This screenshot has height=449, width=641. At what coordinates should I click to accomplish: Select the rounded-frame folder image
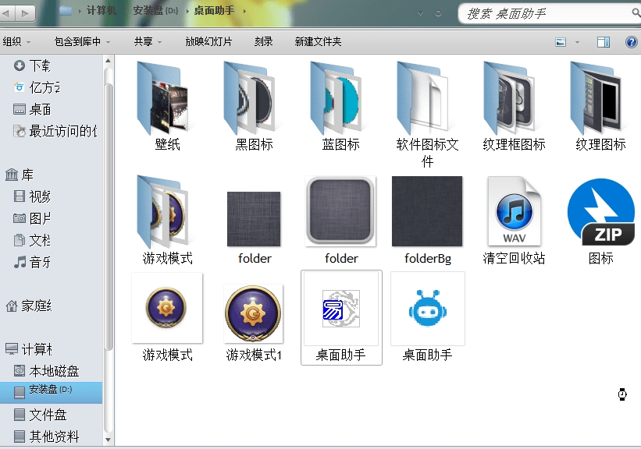(340, 211)
